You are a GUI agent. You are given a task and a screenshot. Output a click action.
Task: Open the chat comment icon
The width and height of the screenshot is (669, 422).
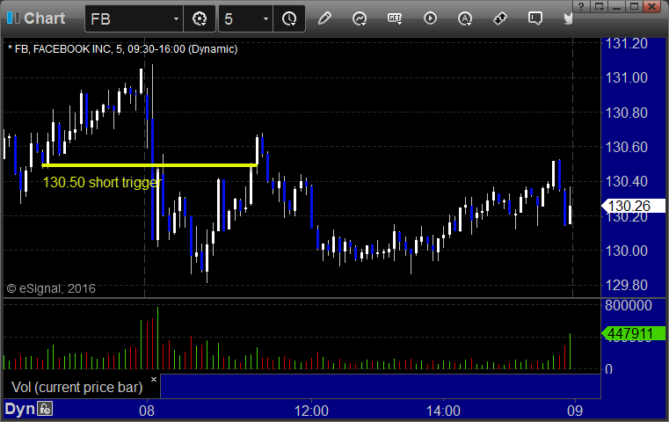[535, 18]
